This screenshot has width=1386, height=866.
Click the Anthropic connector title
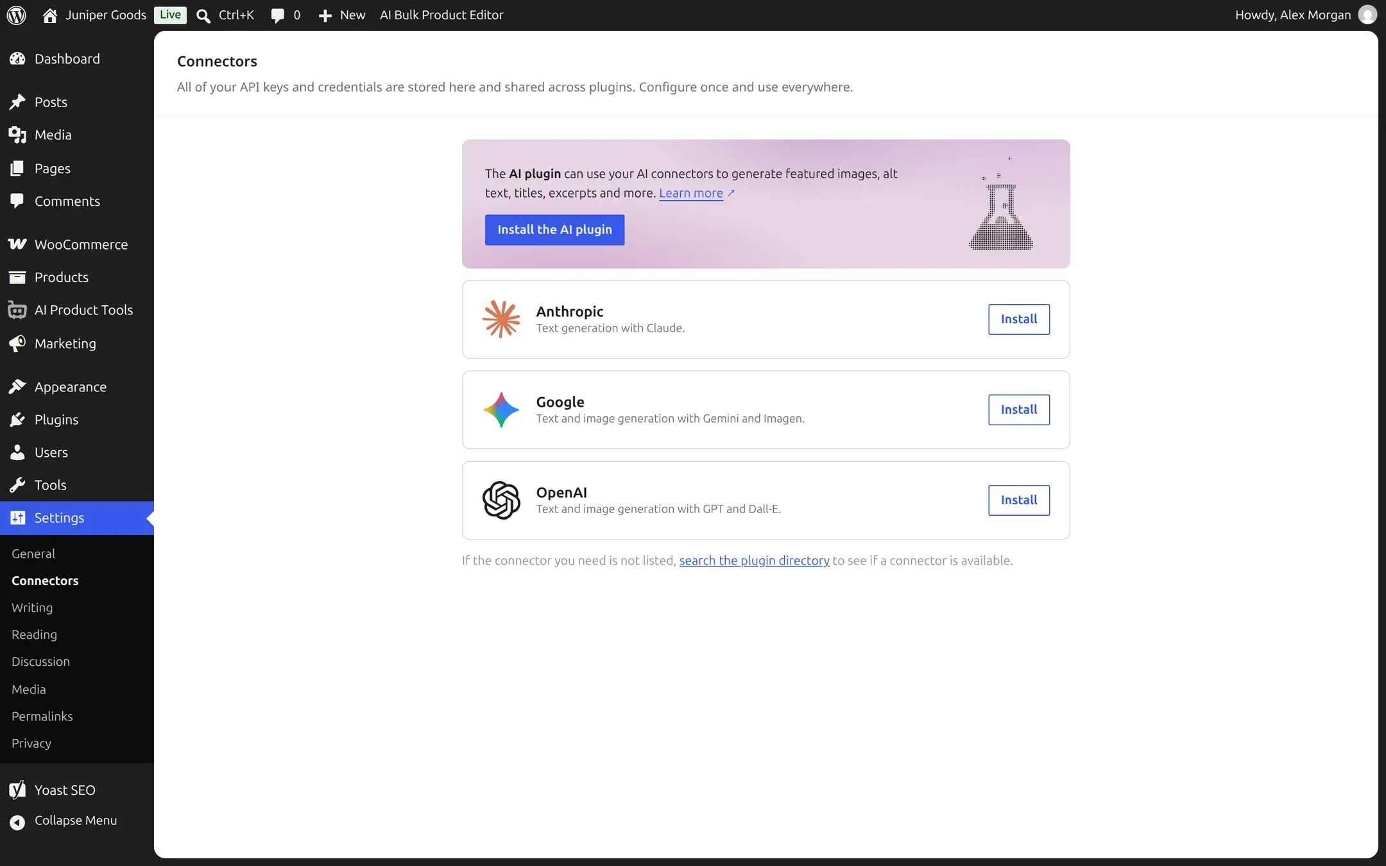click(570, 311)
